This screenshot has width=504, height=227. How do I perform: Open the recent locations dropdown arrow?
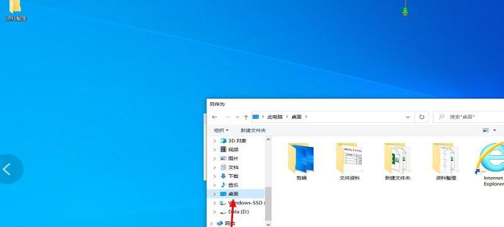(x=238, y=117)
